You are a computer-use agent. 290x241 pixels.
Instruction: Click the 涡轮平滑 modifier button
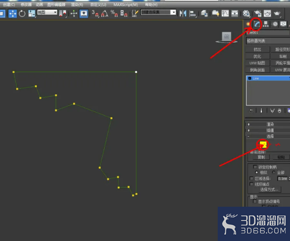click(280, 63)
